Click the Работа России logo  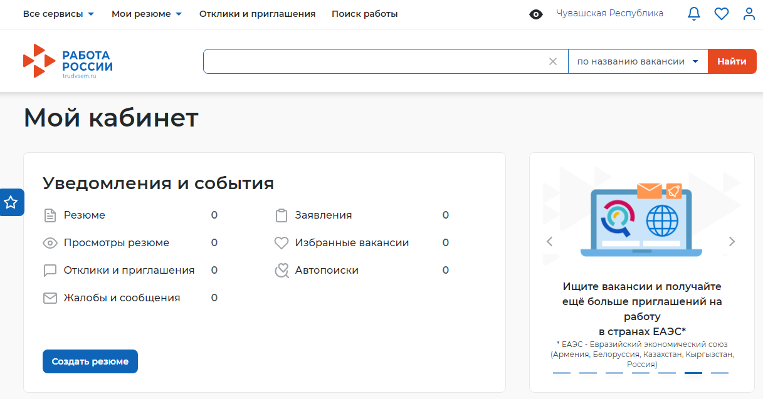pos(68,61)
